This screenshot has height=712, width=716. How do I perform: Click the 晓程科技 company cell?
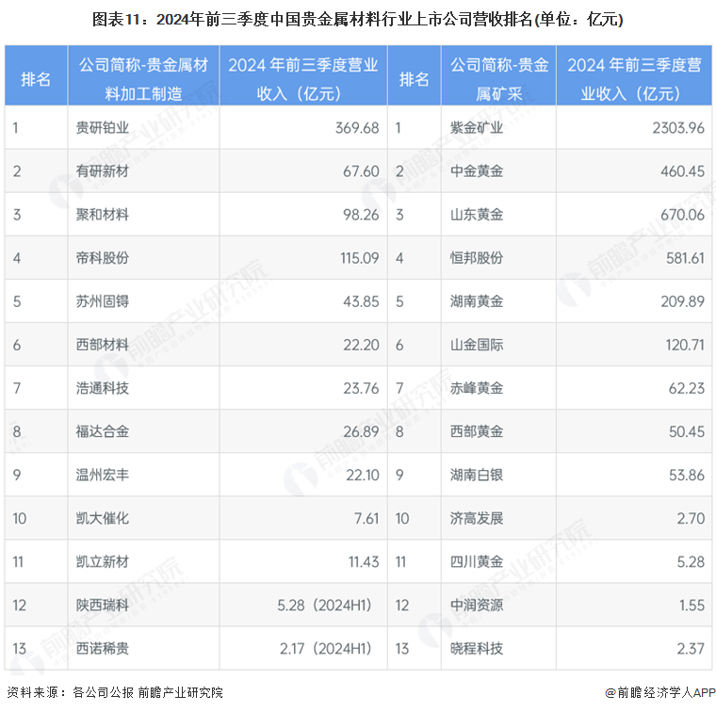[477, 648]
